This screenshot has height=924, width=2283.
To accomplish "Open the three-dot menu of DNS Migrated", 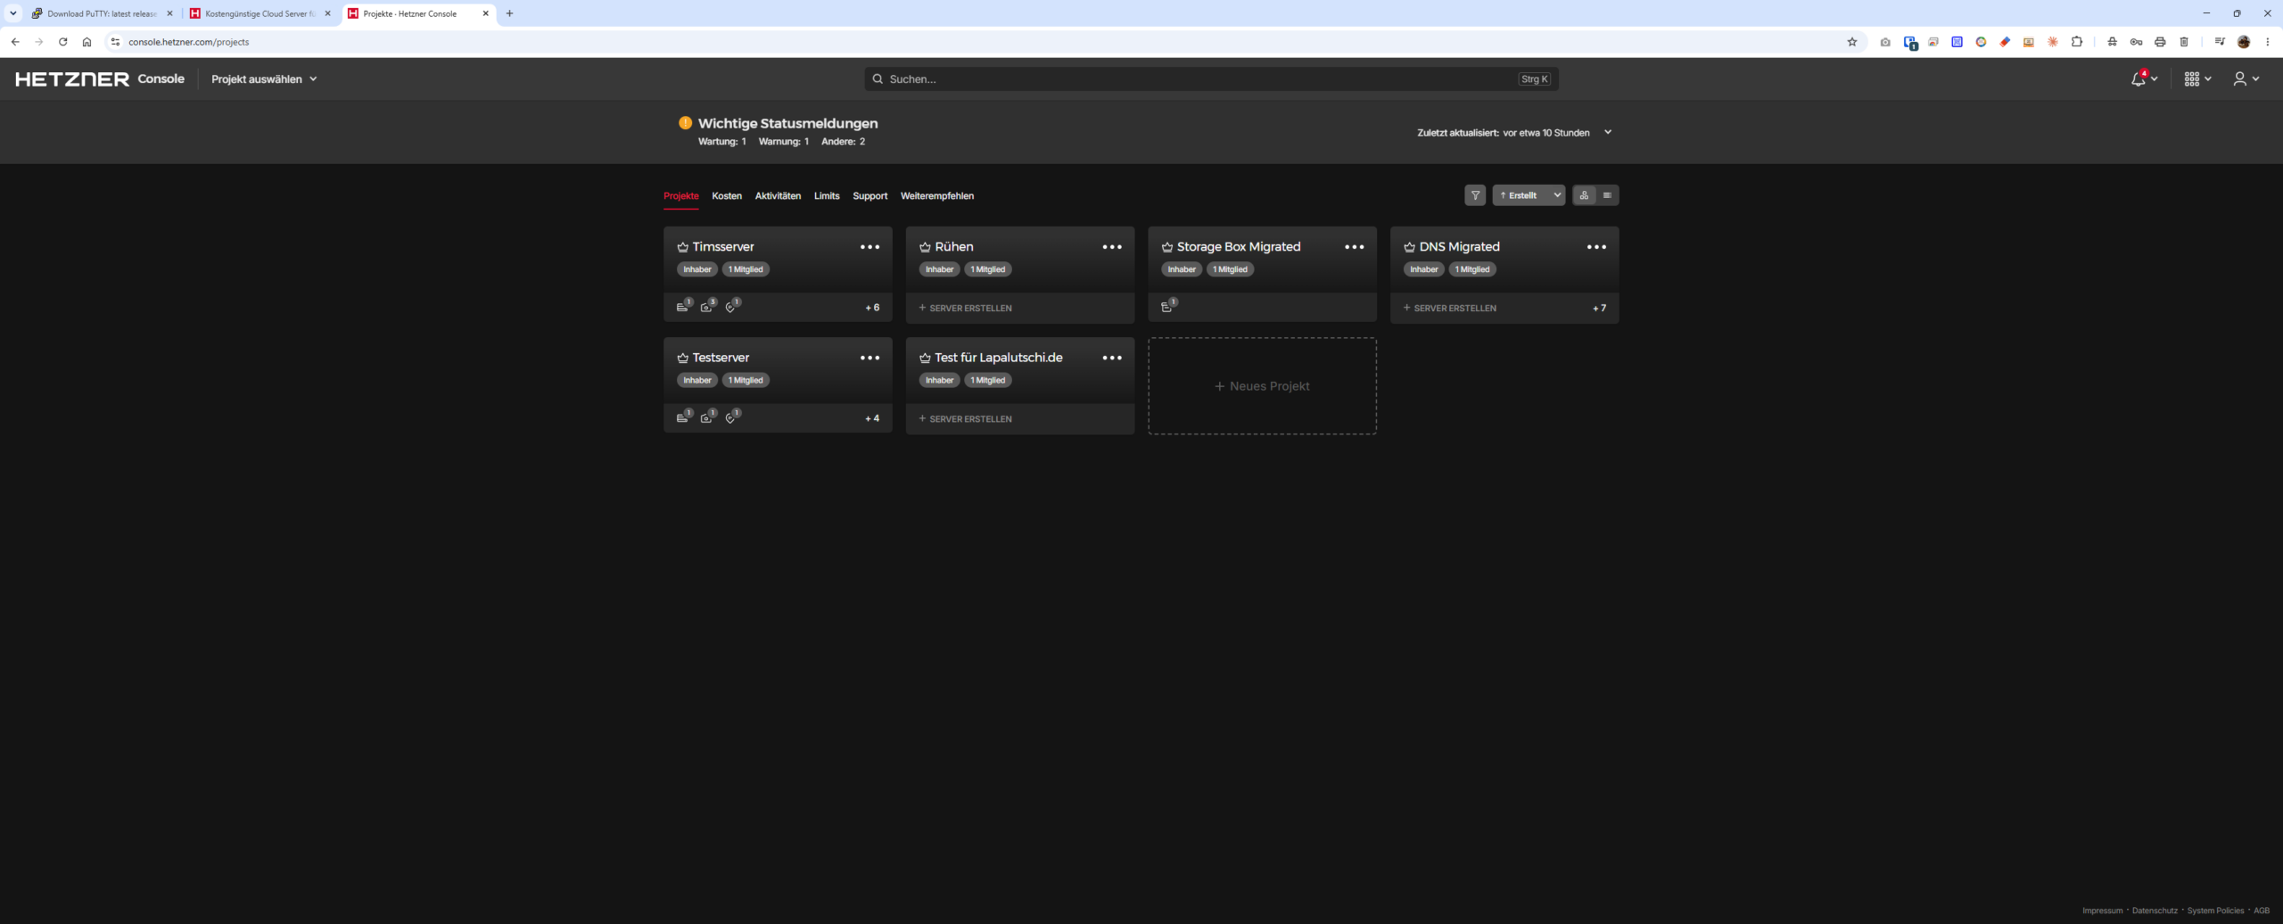I will click(1596, 247).
